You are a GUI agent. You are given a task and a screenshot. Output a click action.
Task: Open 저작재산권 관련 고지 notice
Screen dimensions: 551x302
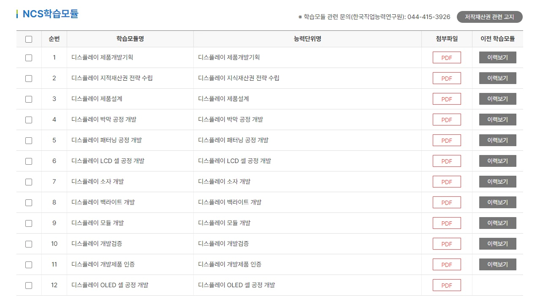[489, 17]
